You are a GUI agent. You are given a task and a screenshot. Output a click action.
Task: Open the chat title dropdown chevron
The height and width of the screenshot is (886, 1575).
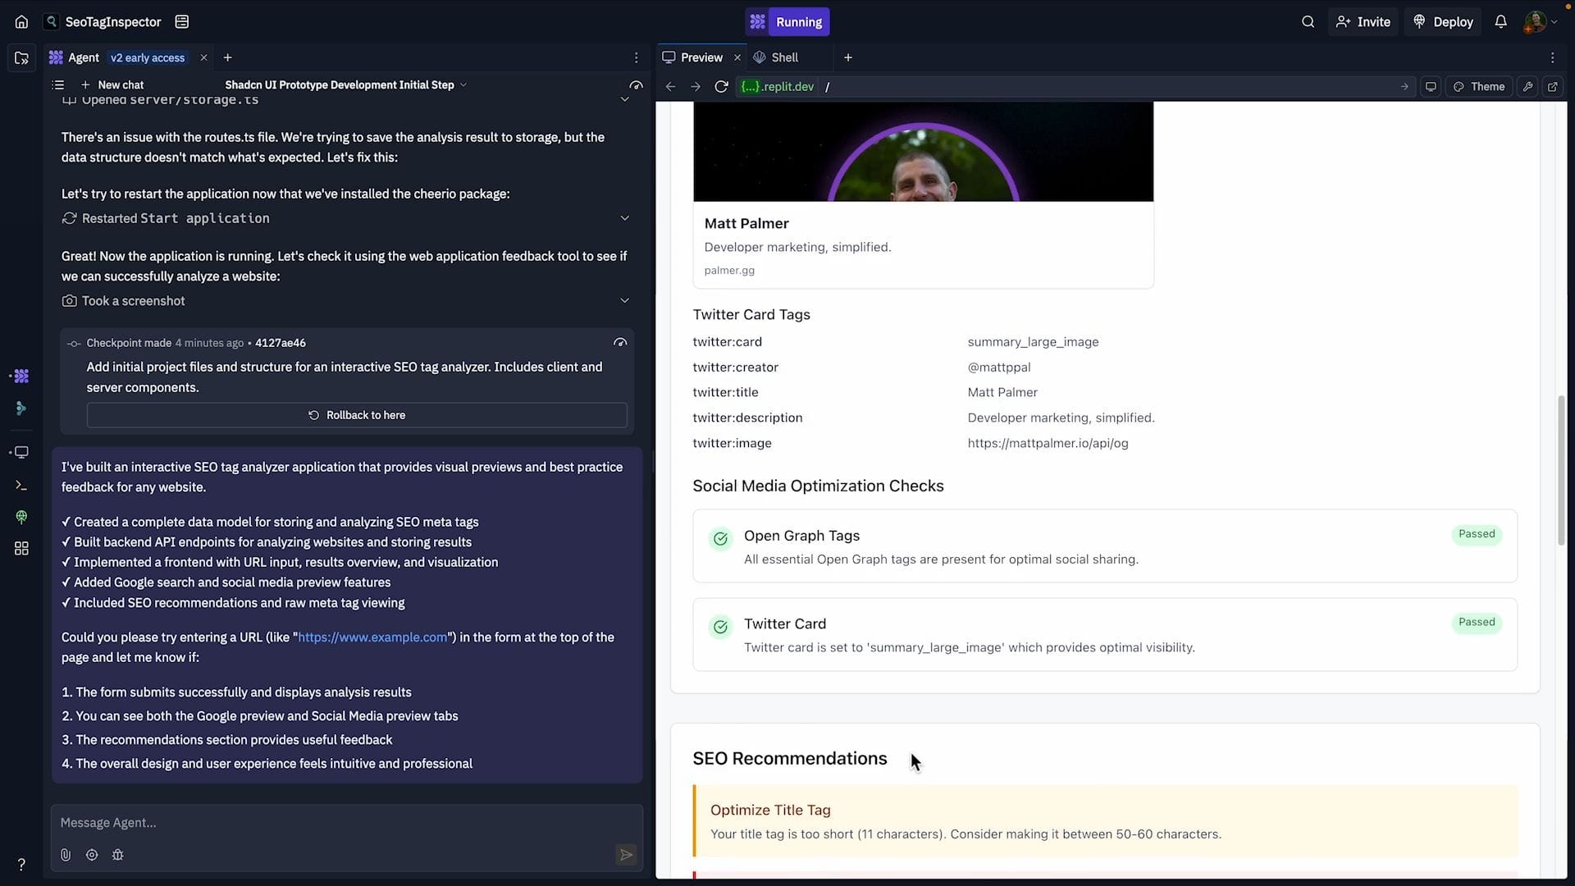tap(463, 84)
